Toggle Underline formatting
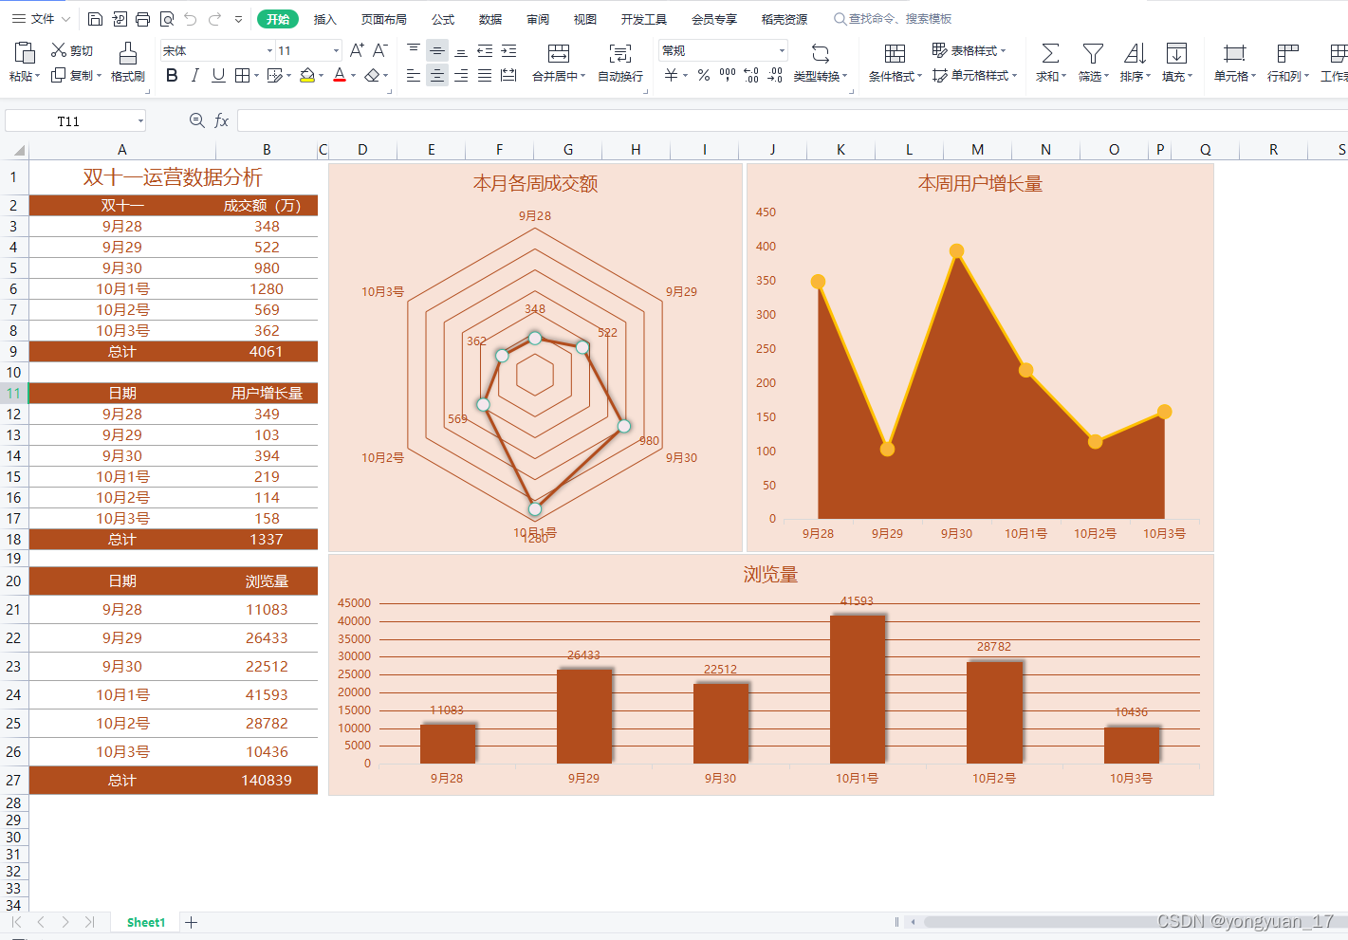 click(218, 75)
